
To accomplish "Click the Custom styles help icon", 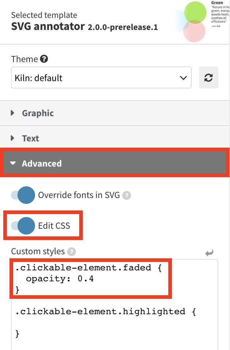I will (72, 251).
